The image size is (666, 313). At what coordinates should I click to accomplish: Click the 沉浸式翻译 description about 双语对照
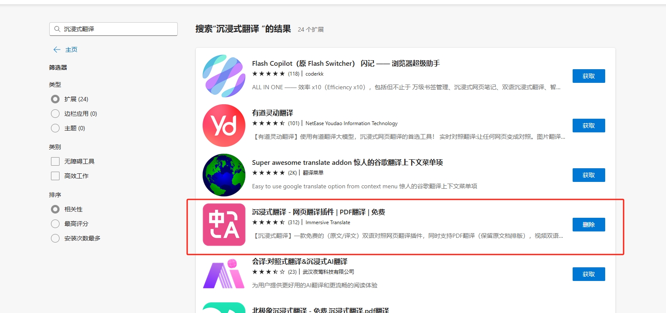(x=408, y=236)
